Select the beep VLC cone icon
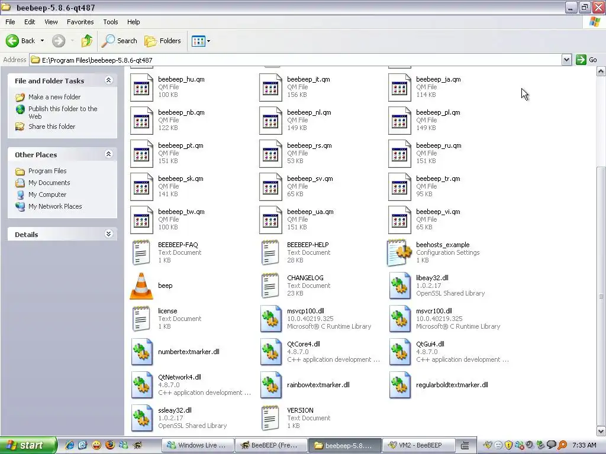Image resolution: width=606 pixels, height=454 pixels. [141, 286]
